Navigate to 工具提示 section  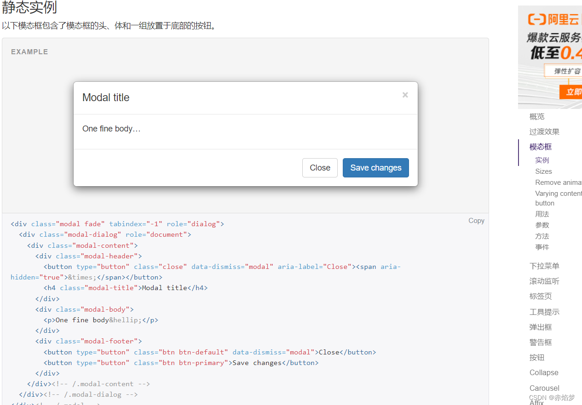pos(544,312)
